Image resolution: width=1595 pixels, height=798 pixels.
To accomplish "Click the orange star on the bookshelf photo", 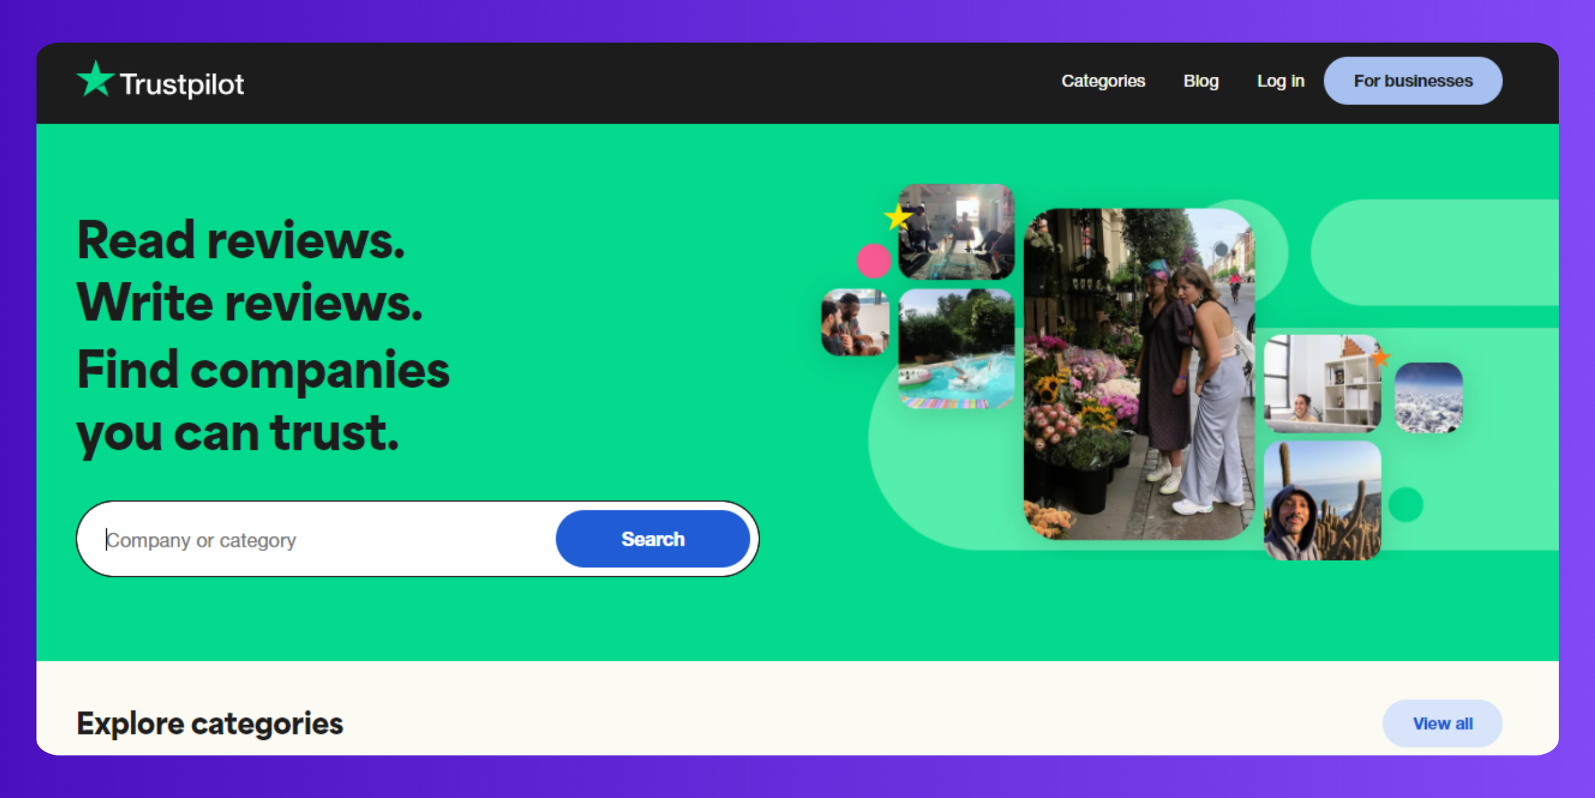I will pos(1380,356).
